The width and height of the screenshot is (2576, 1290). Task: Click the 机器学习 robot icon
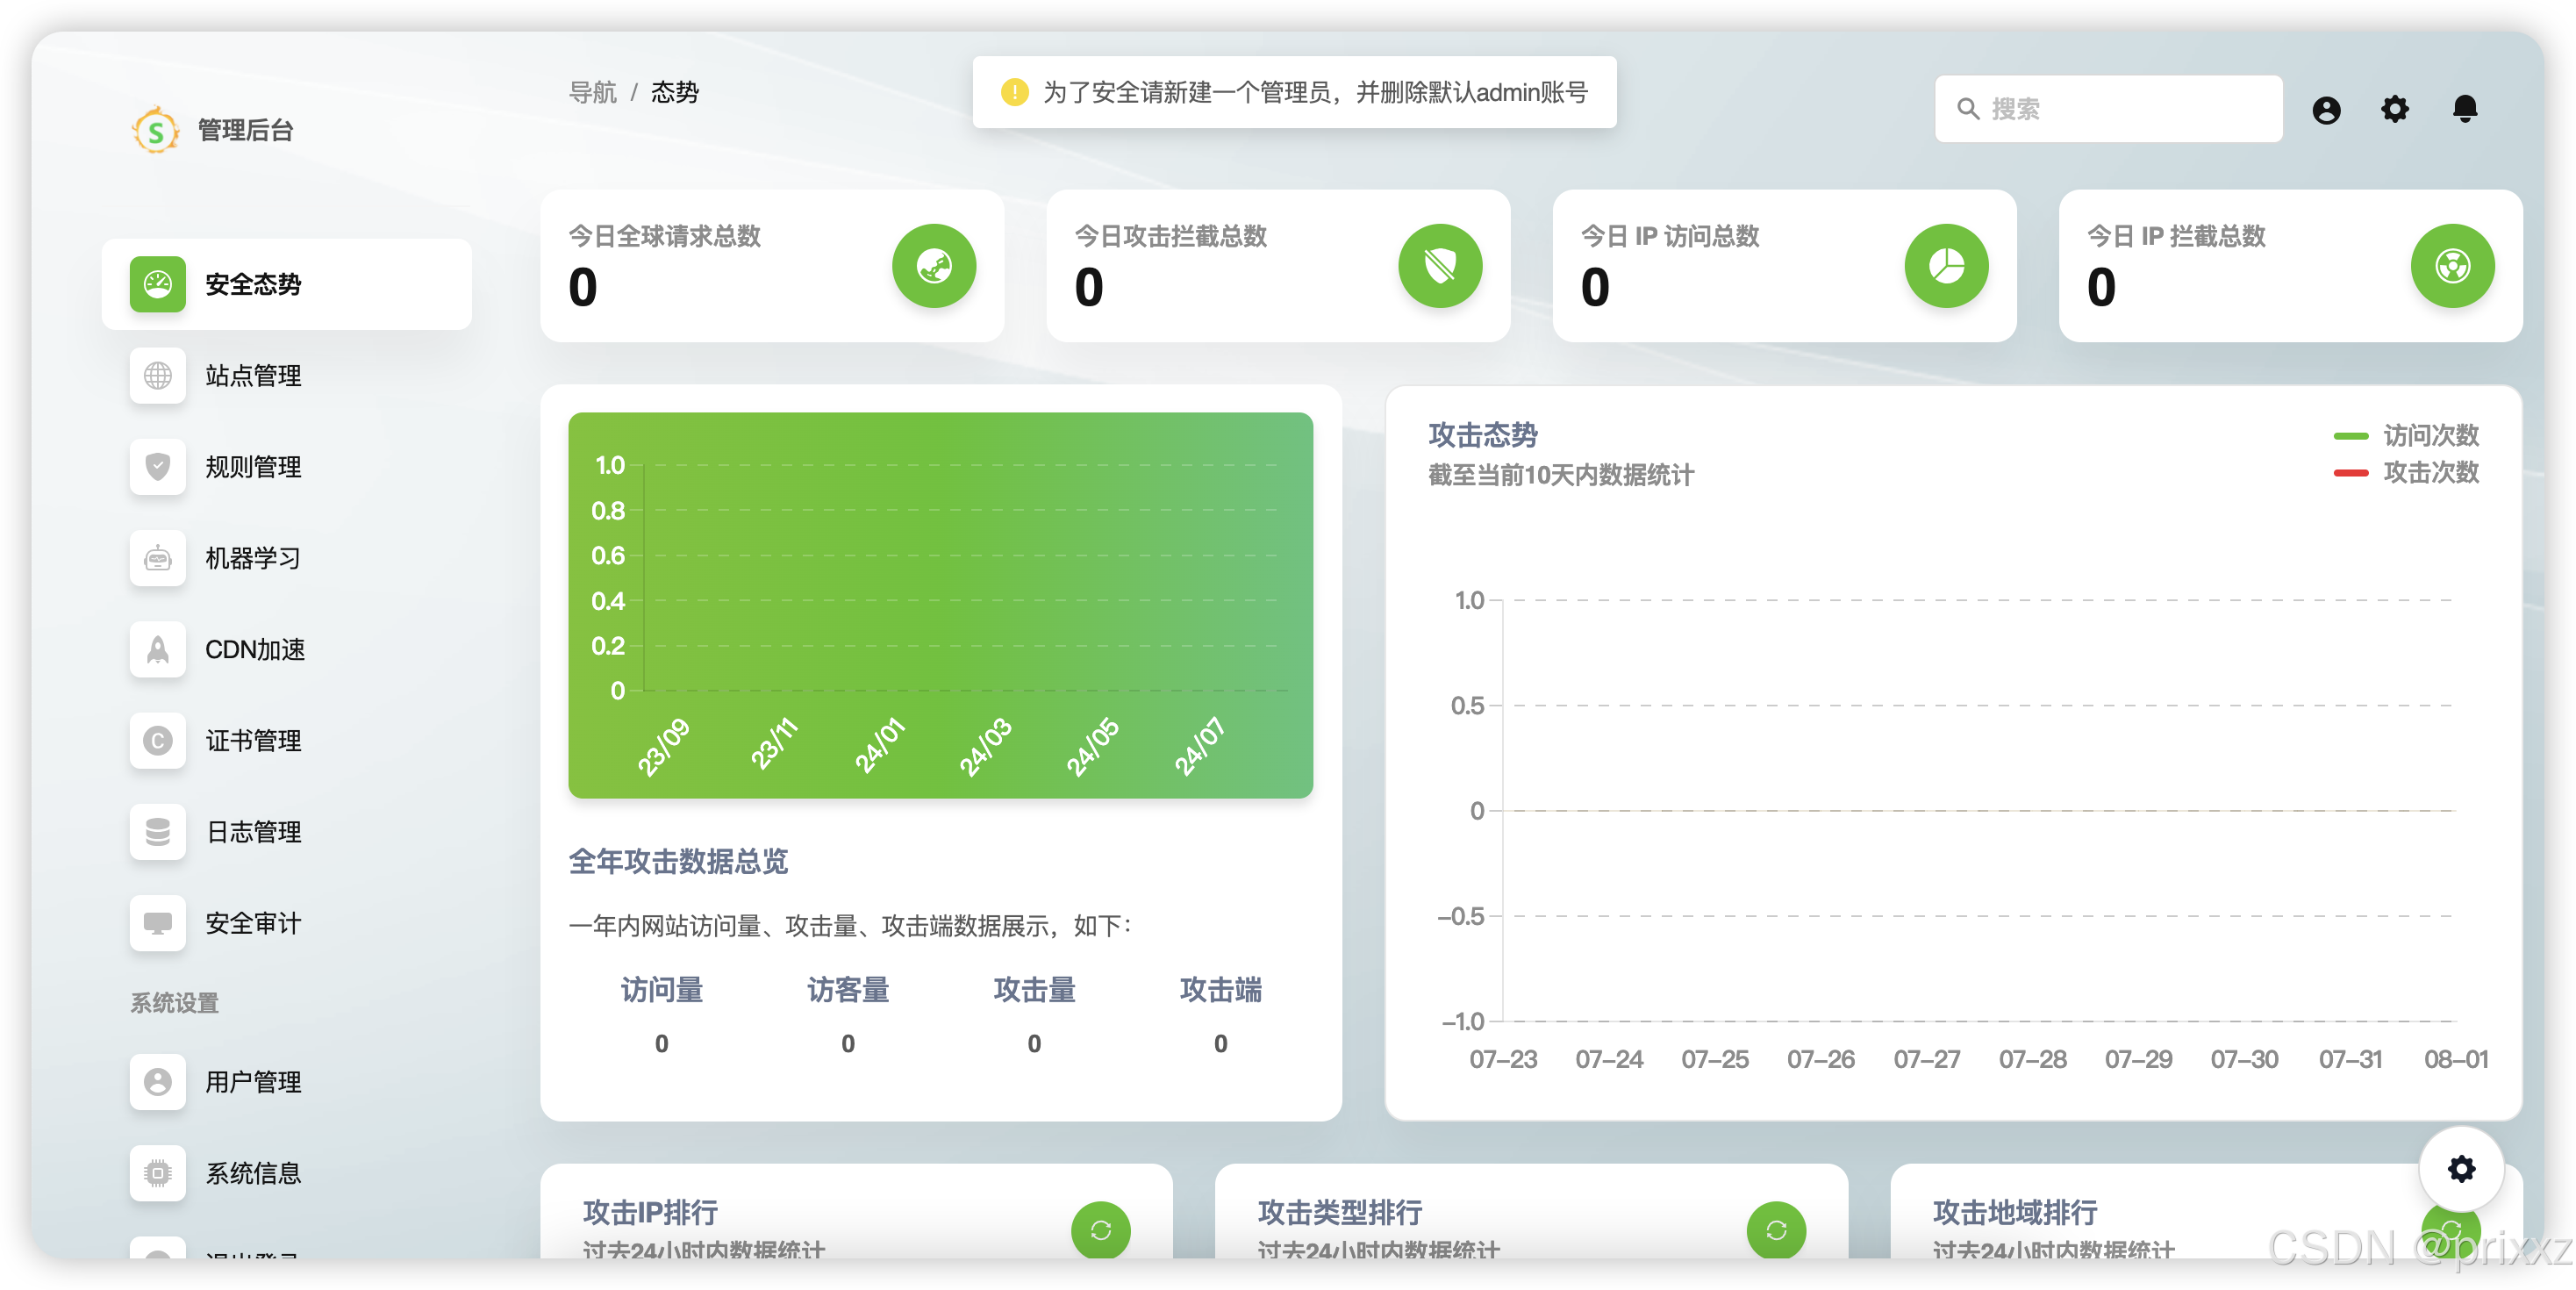[x=158, y=558]
